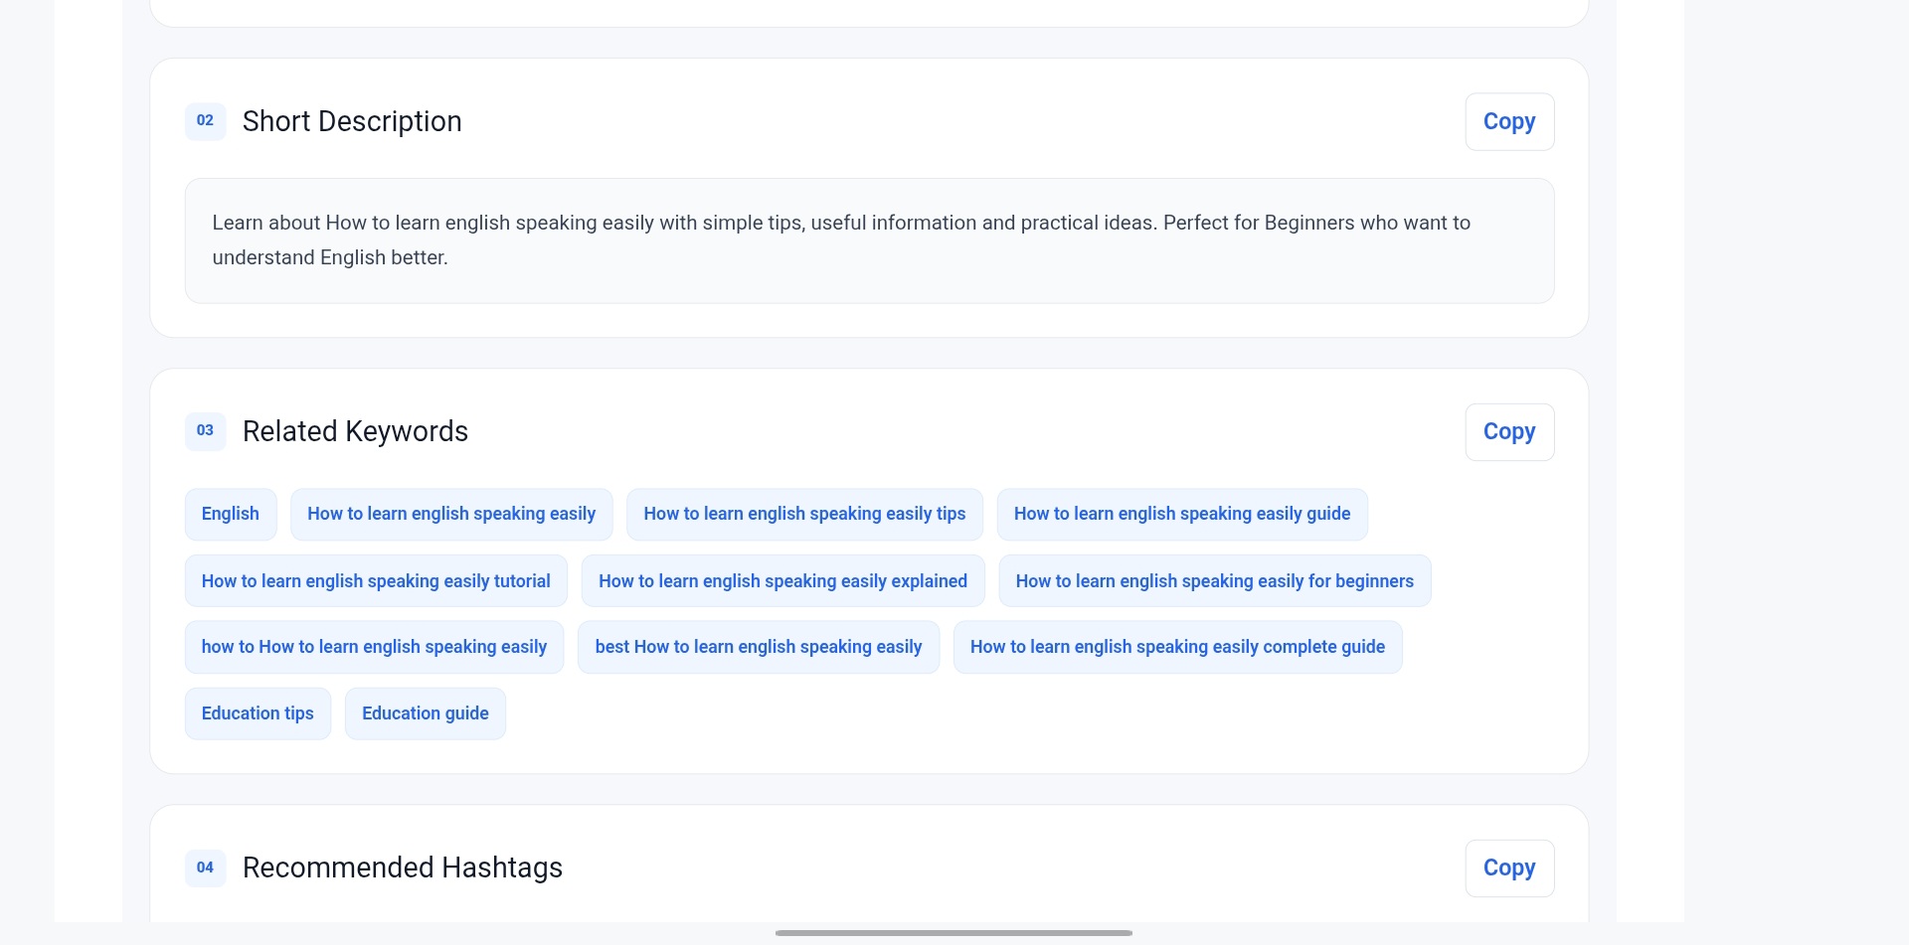Click the keyword ending in 'easily tutorial'
The width and height of the screenshot is (1909, 945).
(x=376, y=581)
